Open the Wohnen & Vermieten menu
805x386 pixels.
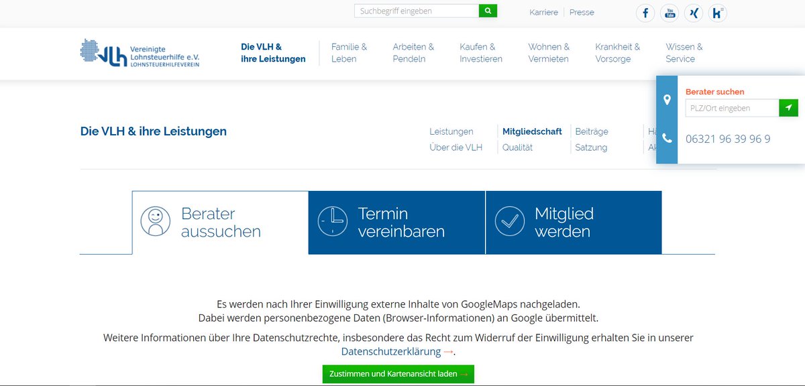[549, 53]
